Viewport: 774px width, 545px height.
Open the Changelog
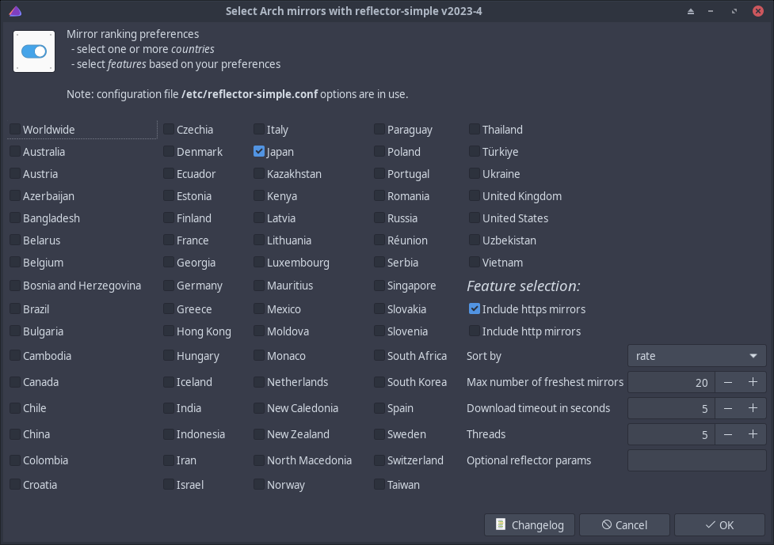point(530,524)
